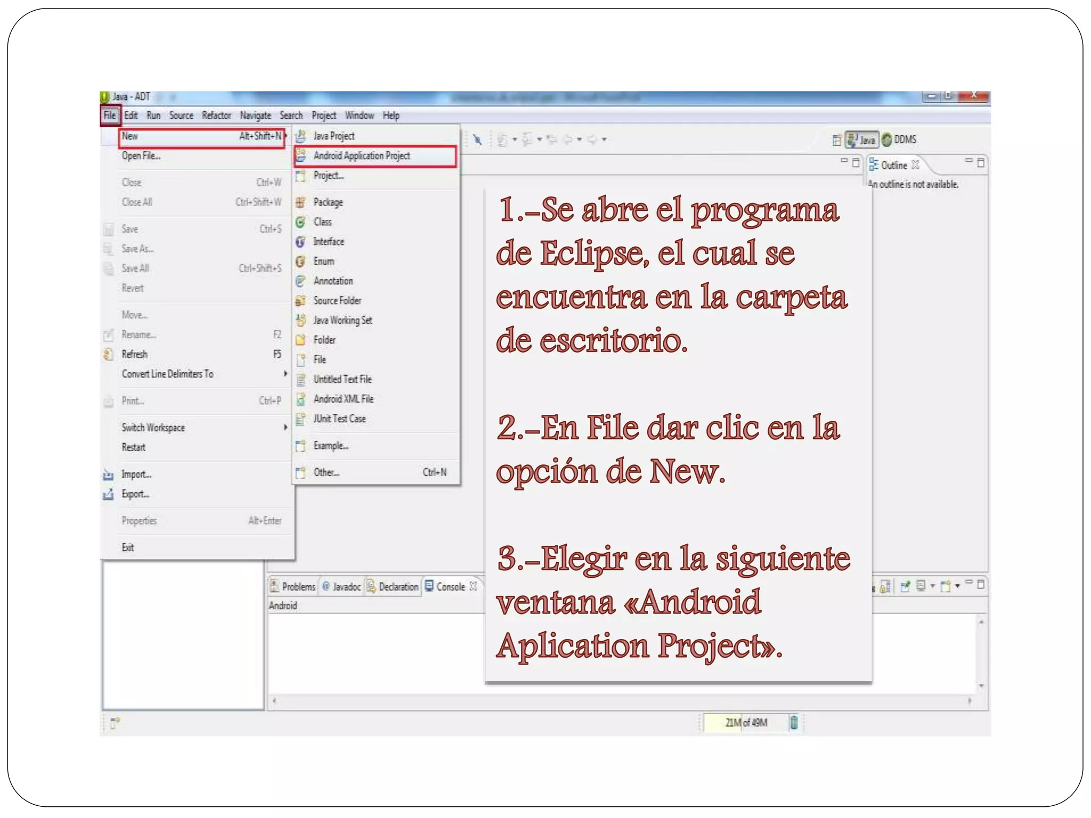The width and height of the screenshot is (1091, 818).
Task: Click the Pin Console icon
Action: coord(905,586)
